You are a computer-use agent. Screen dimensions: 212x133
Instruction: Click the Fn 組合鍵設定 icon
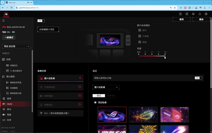coord(7,71)
